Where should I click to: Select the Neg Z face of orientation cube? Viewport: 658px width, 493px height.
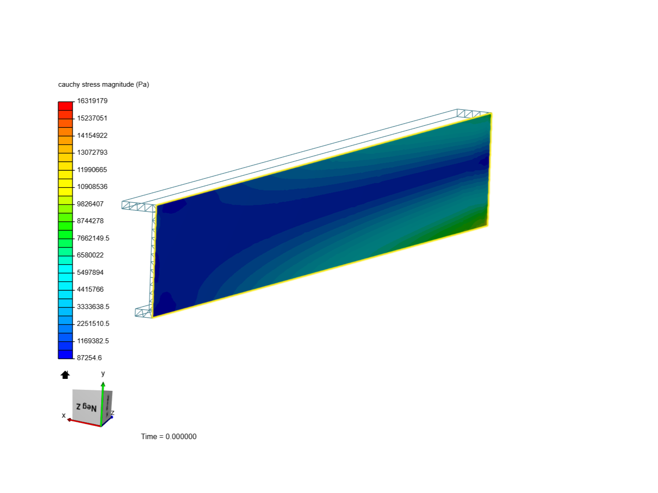tap(86, 406)
